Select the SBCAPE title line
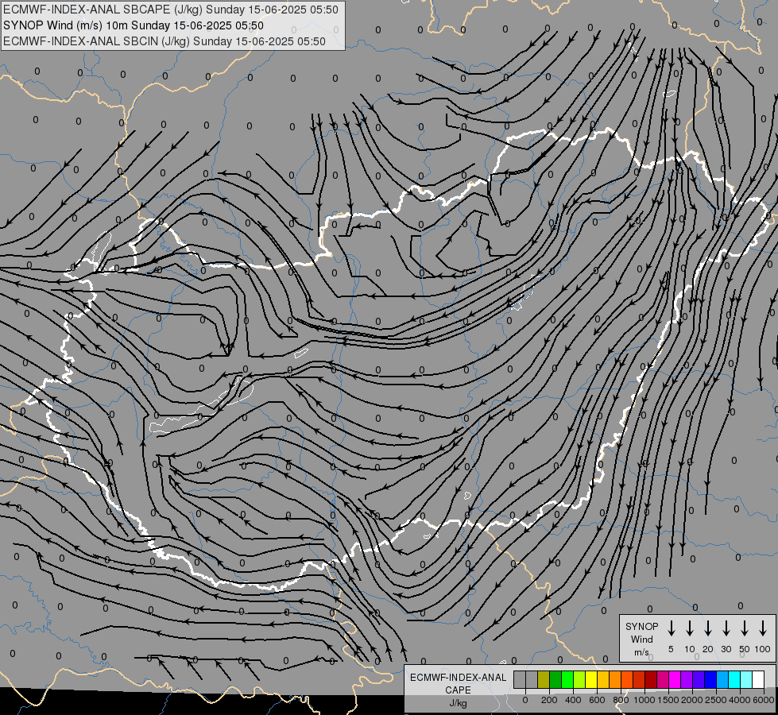Screen dimensions: 778x715 (171, 10)
